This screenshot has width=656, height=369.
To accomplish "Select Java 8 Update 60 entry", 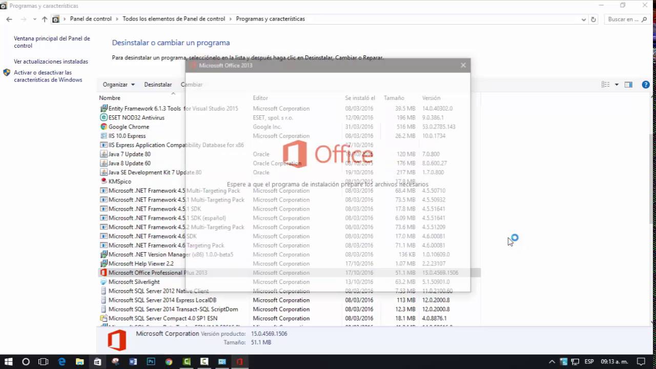I will click(290, 163).
